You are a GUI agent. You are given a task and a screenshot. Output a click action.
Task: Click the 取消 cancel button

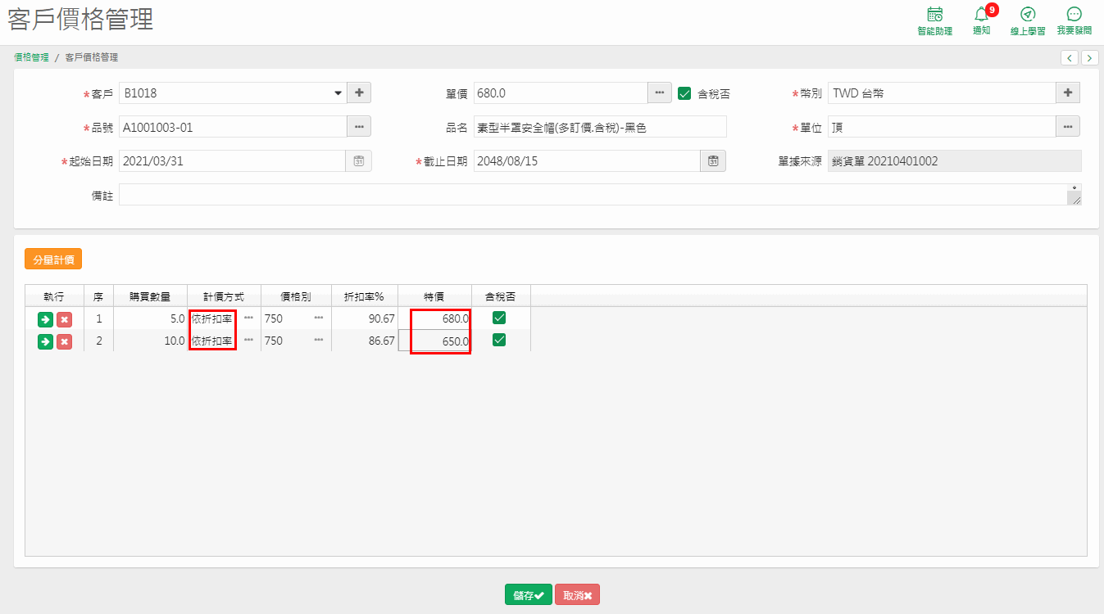pos(577,595)
